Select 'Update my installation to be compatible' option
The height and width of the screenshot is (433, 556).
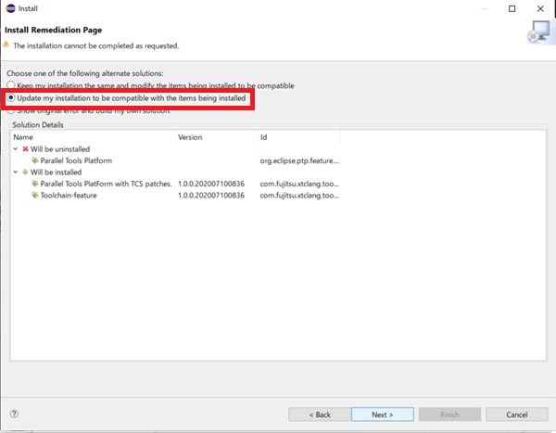click(11, 97)
